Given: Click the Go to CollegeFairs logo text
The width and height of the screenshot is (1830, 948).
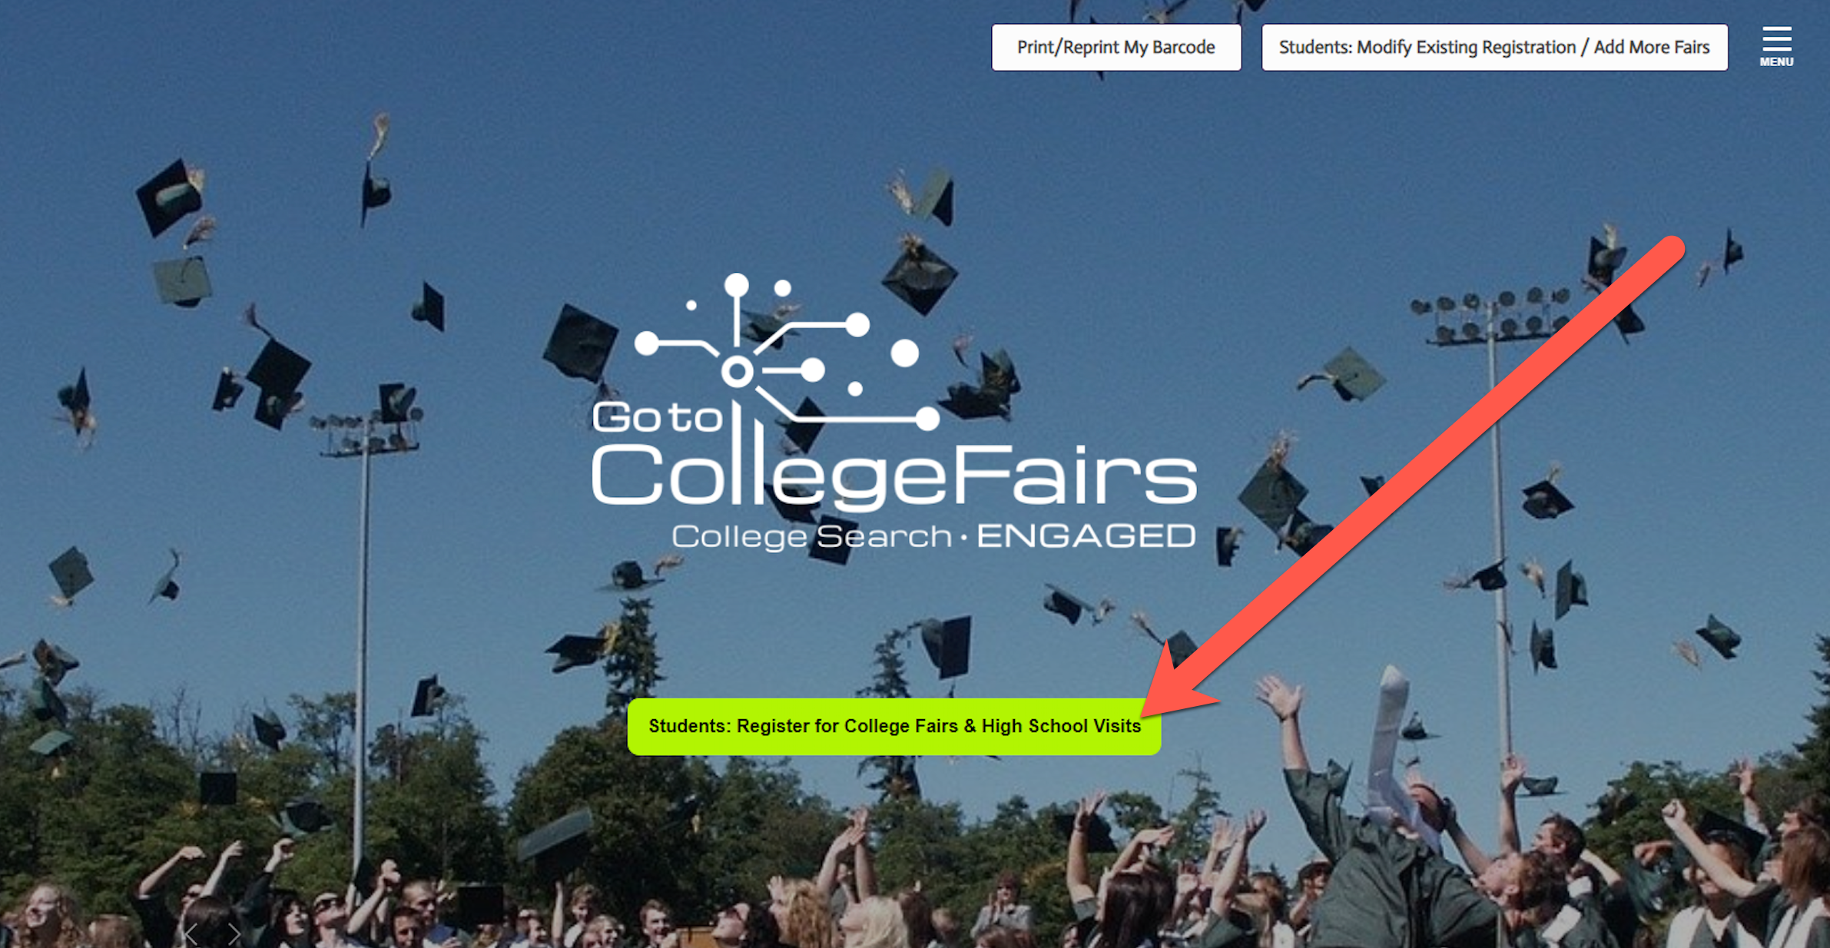Looking at the screenshot, I should (894, 453).
